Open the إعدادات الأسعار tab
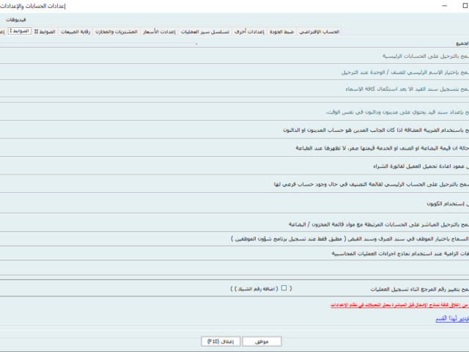Screen dimensions: 469x352 pos(159,32)
